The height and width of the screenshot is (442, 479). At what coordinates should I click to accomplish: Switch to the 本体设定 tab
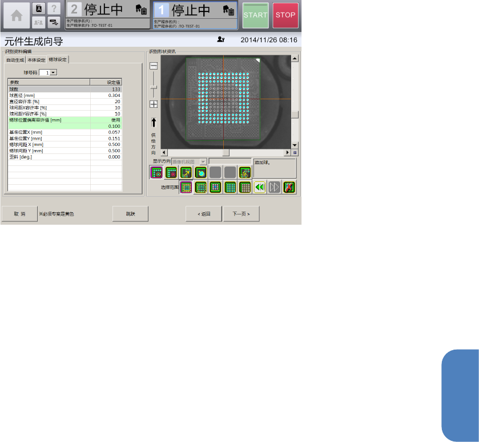(x=37, y=60)
